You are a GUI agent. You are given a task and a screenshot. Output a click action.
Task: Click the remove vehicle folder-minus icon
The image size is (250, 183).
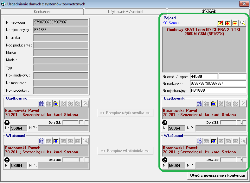point(235,23)
